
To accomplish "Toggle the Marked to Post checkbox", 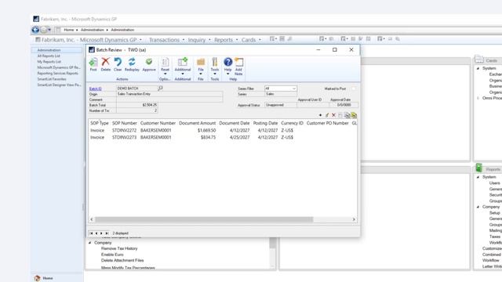I will point(354,89).
